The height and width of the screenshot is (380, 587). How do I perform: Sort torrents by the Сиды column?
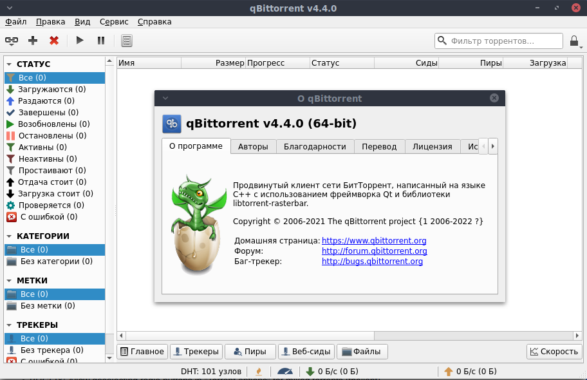(x=407, y=63)
